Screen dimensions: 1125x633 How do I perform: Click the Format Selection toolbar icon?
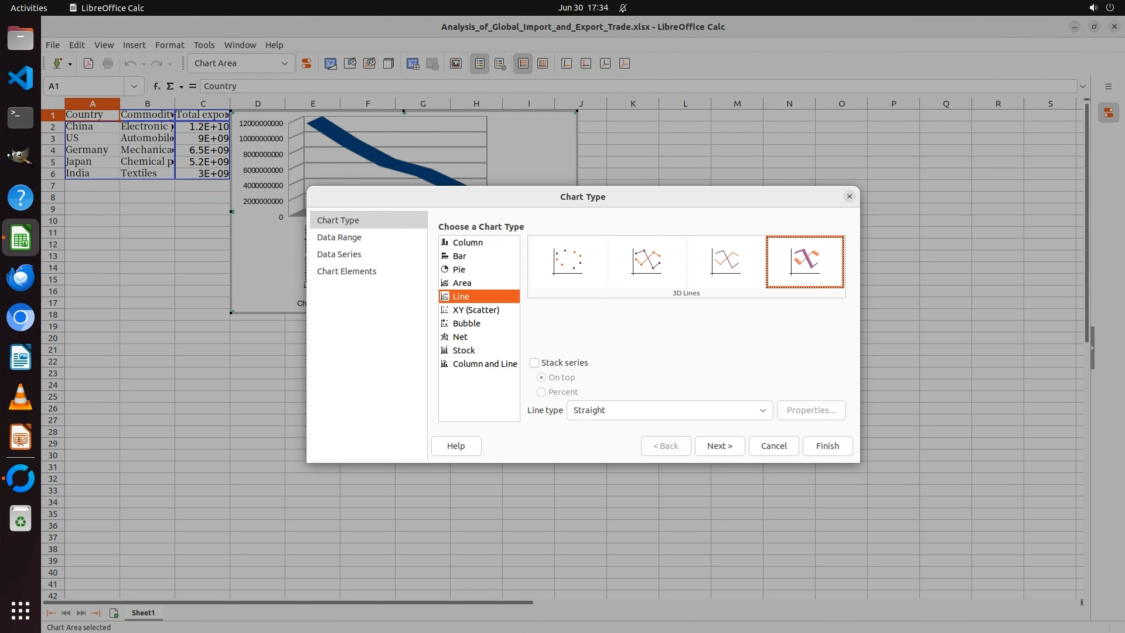[306, 63]
